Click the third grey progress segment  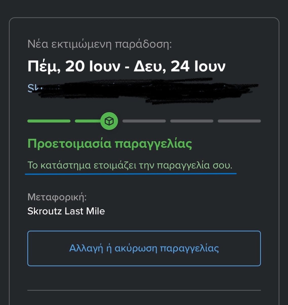144,121
